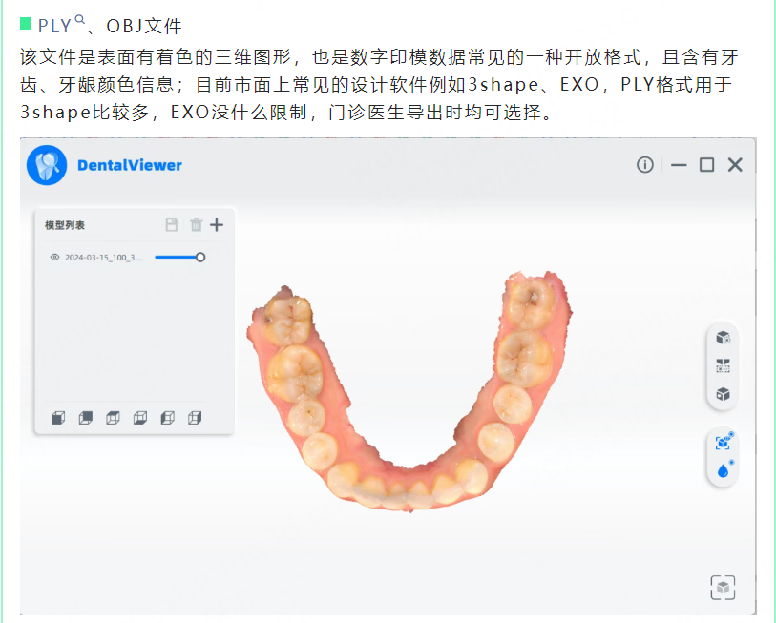776x623 pixels.
Task: Toggle the blue framed-cube view option
Action: point(724,442)
